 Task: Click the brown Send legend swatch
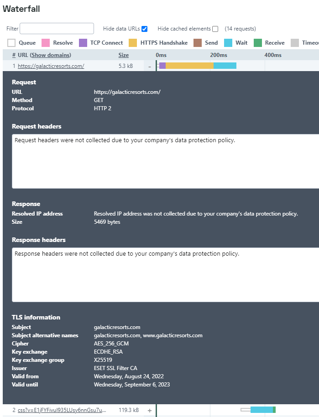(x=198, y=43)
